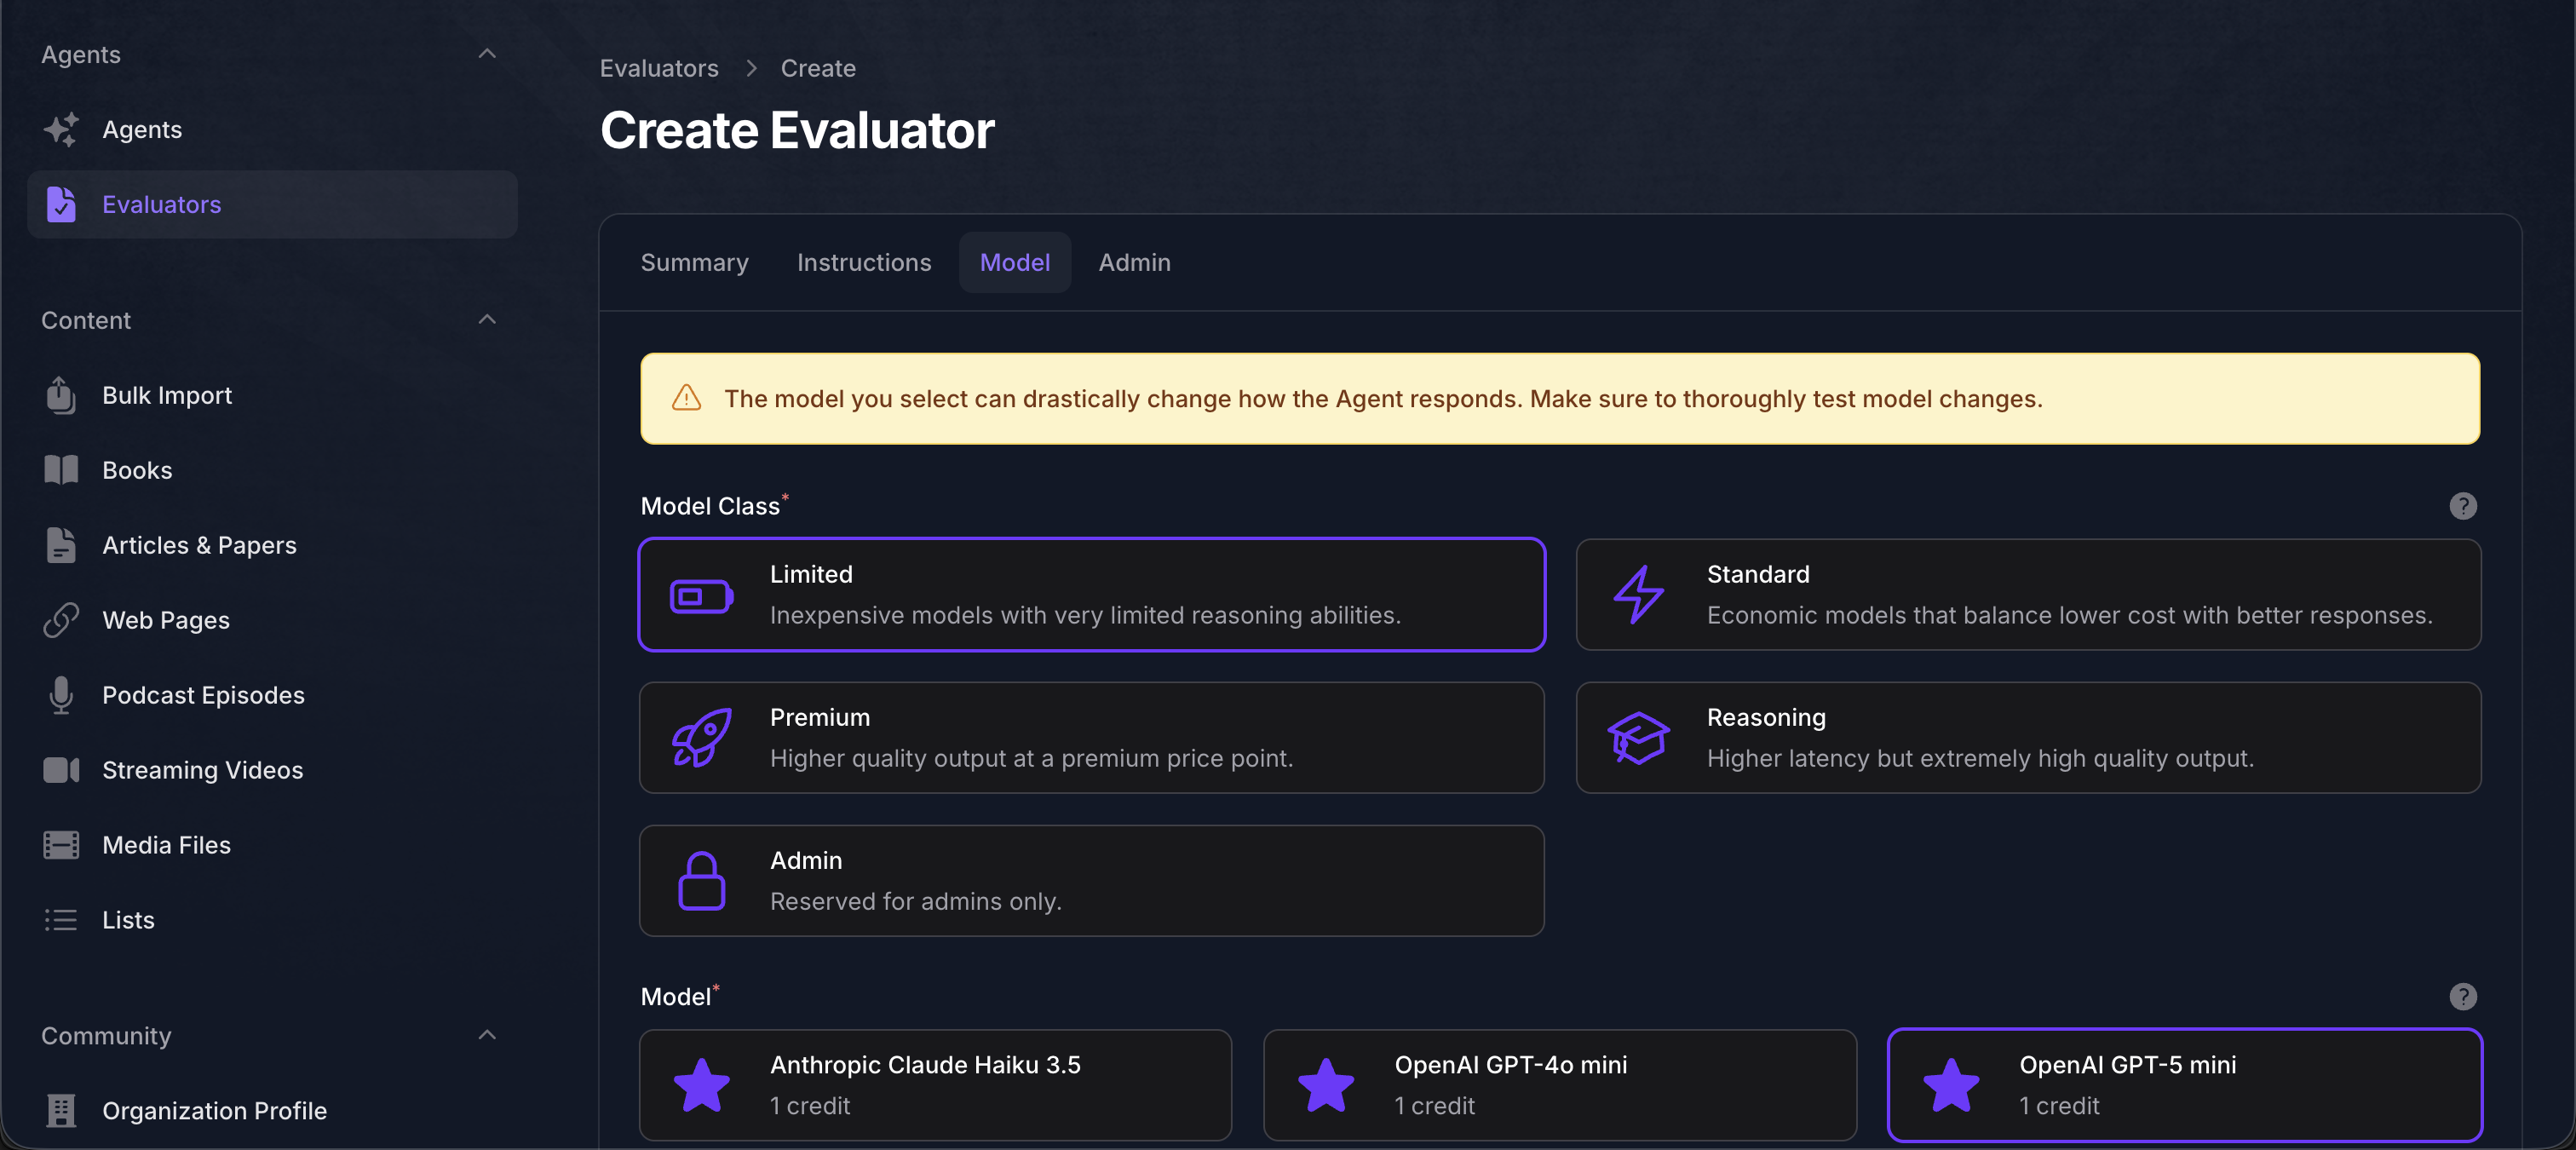Switch to the Summary tab

(694, 262)
